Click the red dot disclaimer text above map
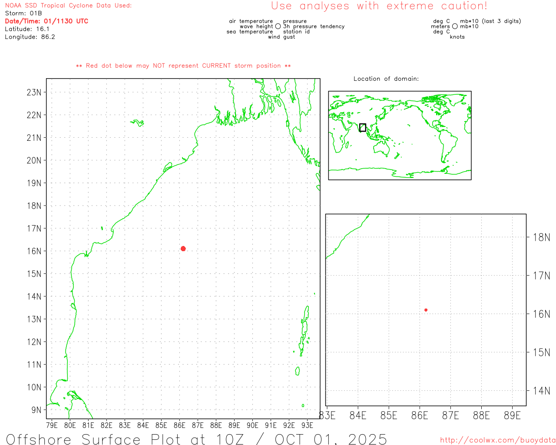556x445 pixels. [x=183, y=66]
